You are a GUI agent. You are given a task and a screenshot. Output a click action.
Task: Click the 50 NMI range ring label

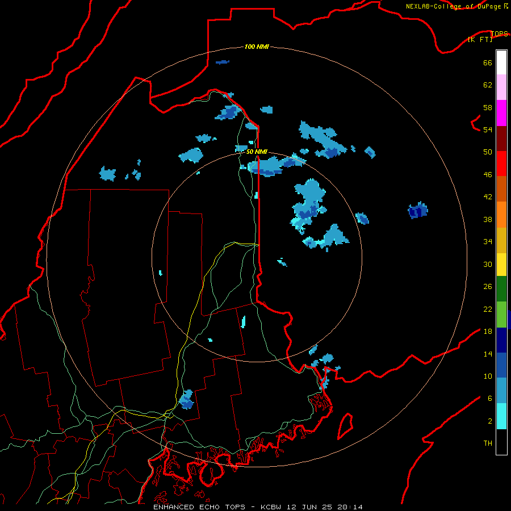click(x=257, y=152)
